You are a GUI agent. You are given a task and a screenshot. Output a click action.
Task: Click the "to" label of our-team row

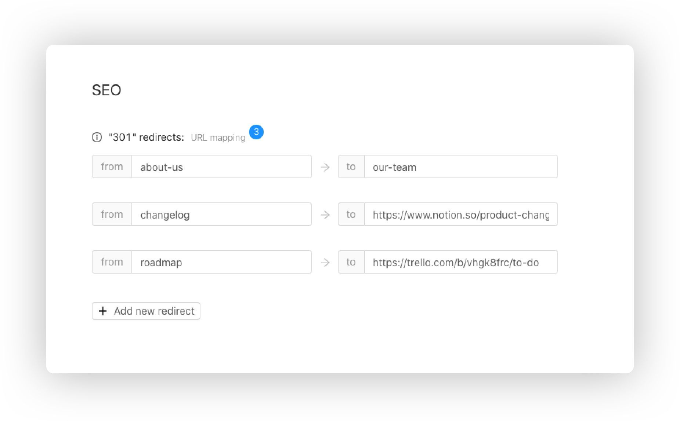[x=351, y=167]
